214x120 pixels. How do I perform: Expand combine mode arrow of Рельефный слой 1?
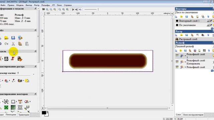(x=185, y=56)
